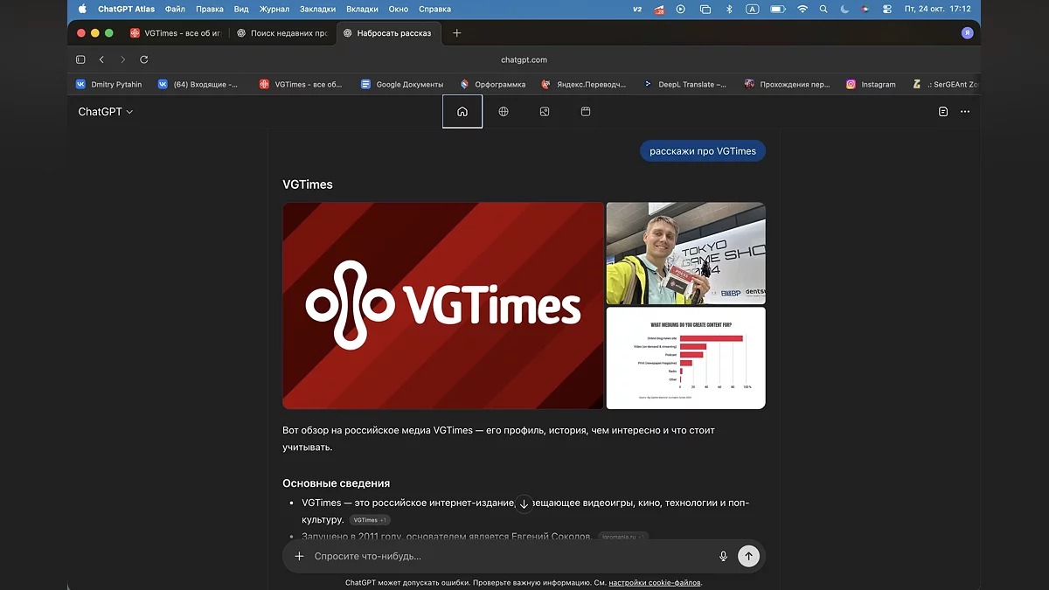Open the Справка menu
1049x590 pixels.
[x=435, y=9]
